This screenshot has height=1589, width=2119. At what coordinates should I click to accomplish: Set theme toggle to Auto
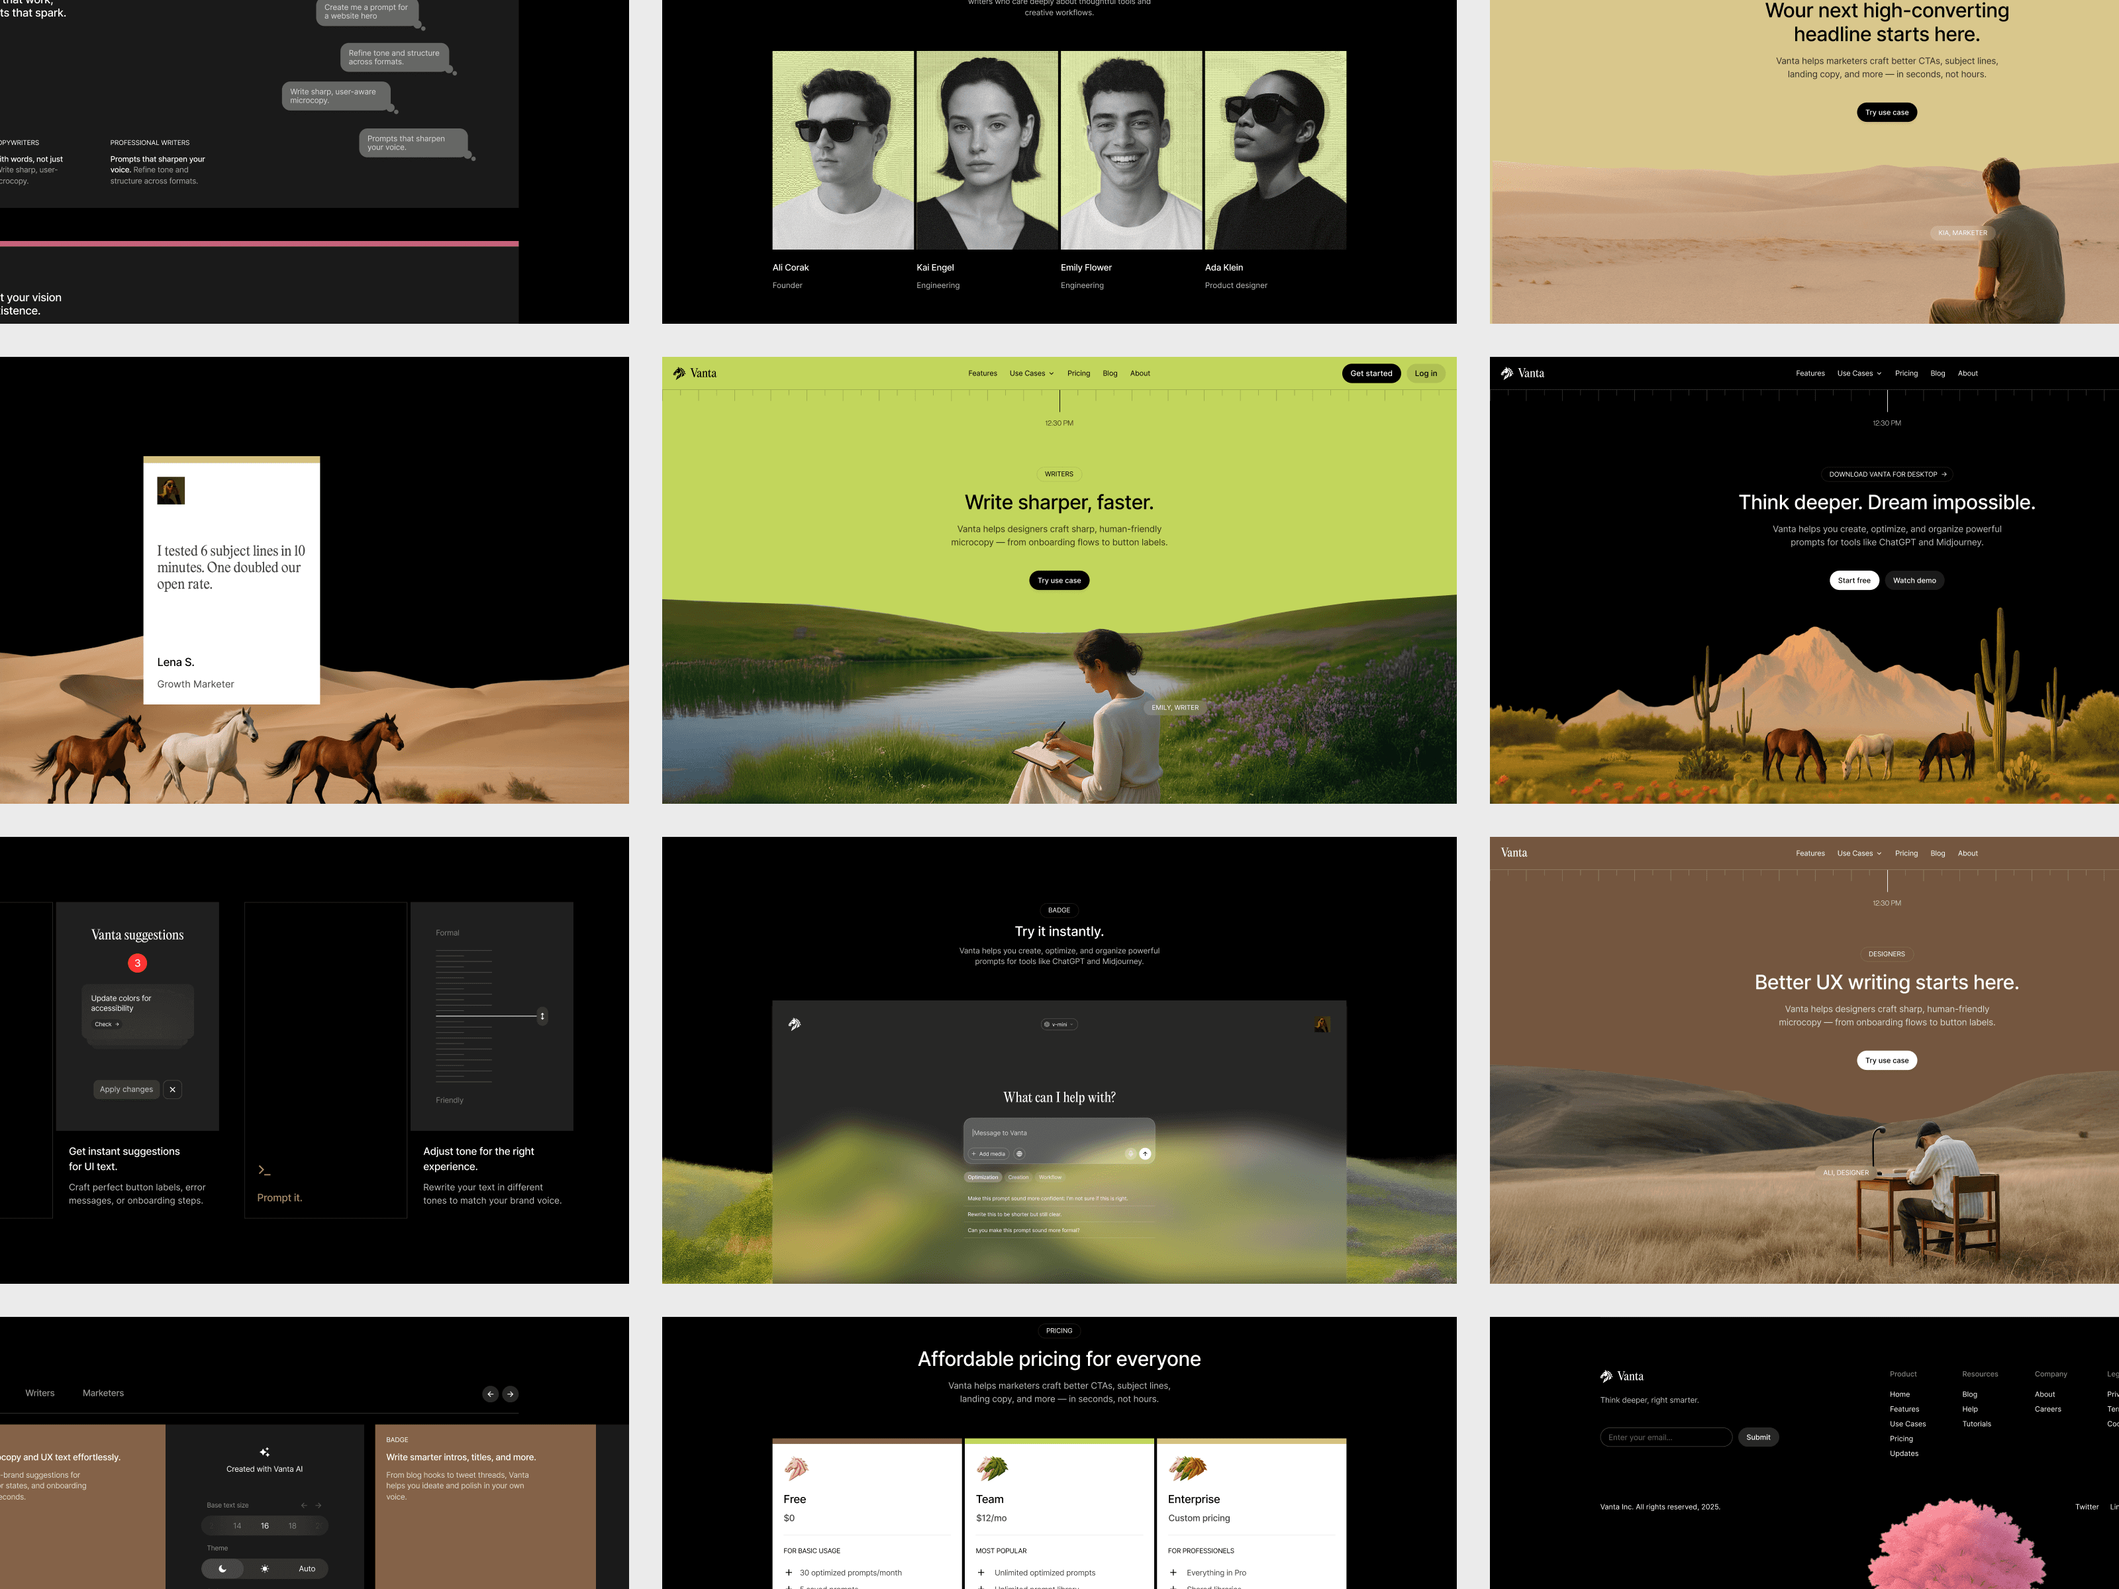[x=307, y=1569]
